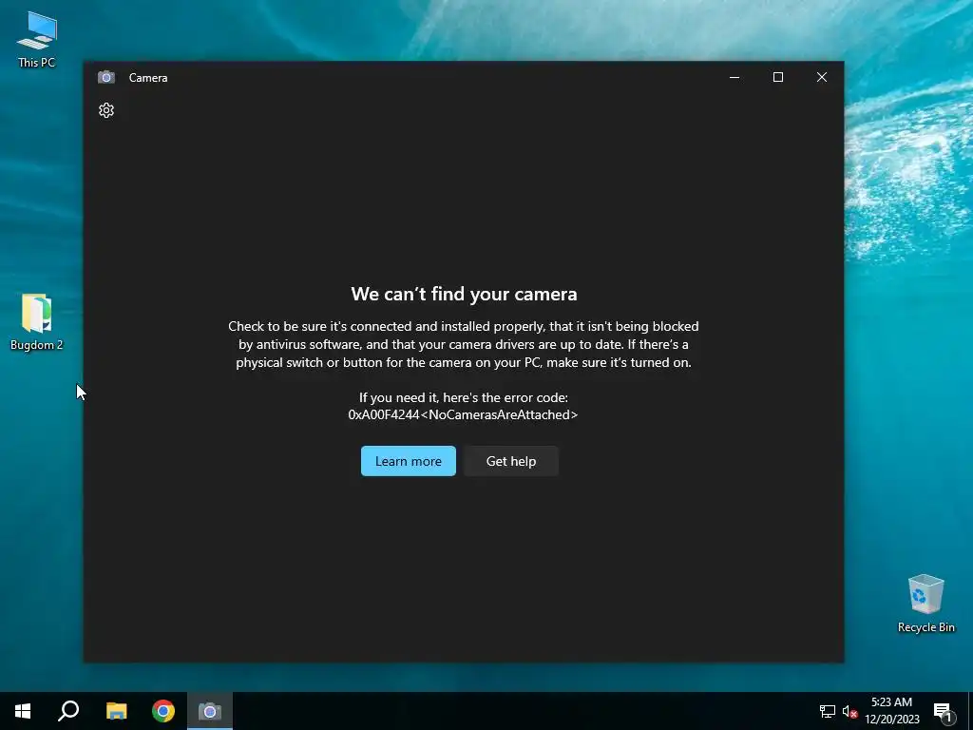Open taskbar Search magnifier

click(68, 711)
